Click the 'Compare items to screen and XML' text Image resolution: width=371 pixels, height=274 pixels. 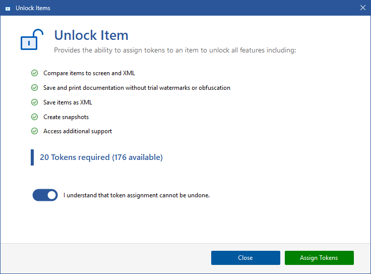(89, 73)
